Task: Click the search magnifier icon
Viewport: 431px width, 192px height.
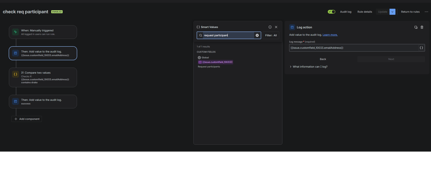Action: click(x=201, y=35)
